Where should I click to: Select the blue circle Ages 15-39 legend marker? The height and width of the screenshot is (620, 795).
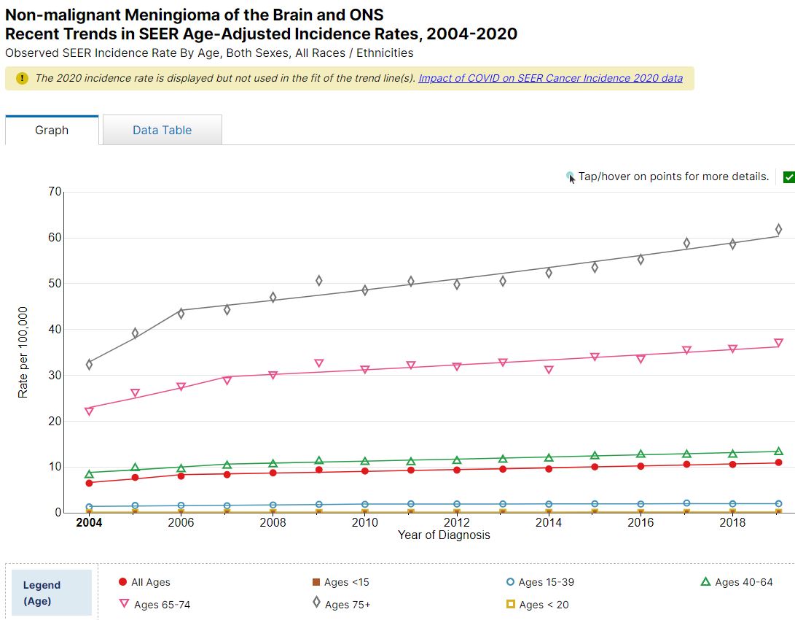click(510, 582)
